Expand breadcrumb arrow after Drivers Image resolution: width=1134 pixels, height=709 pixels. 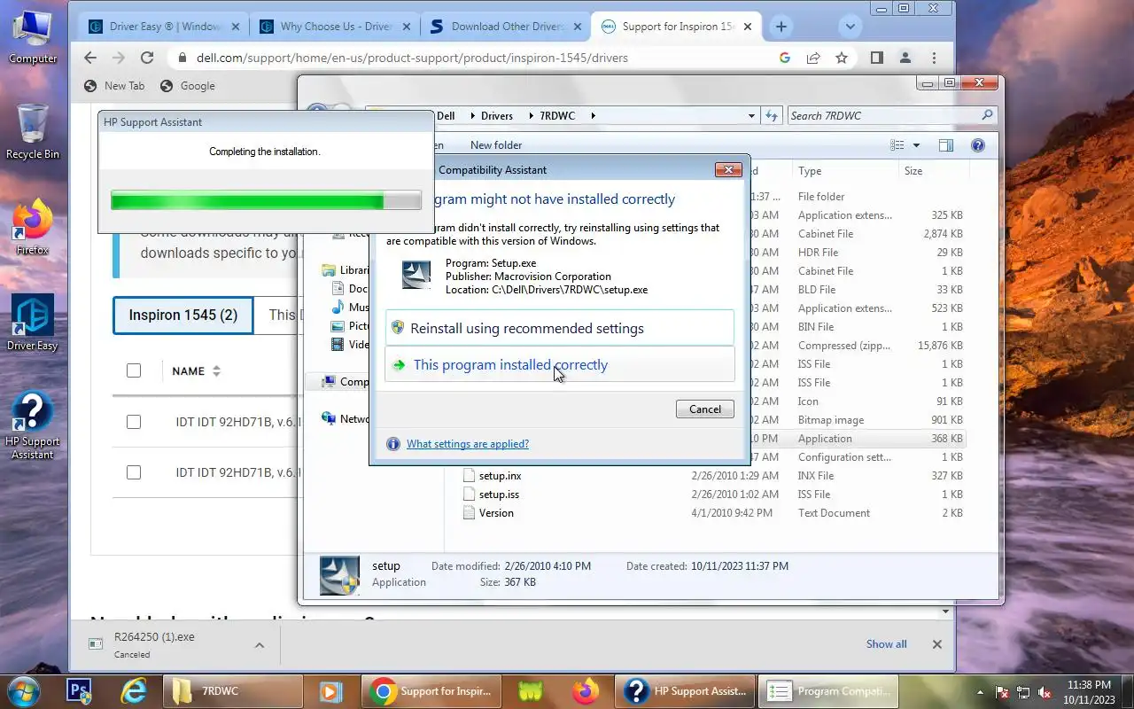pyautogui.click(x=531, y=115)
